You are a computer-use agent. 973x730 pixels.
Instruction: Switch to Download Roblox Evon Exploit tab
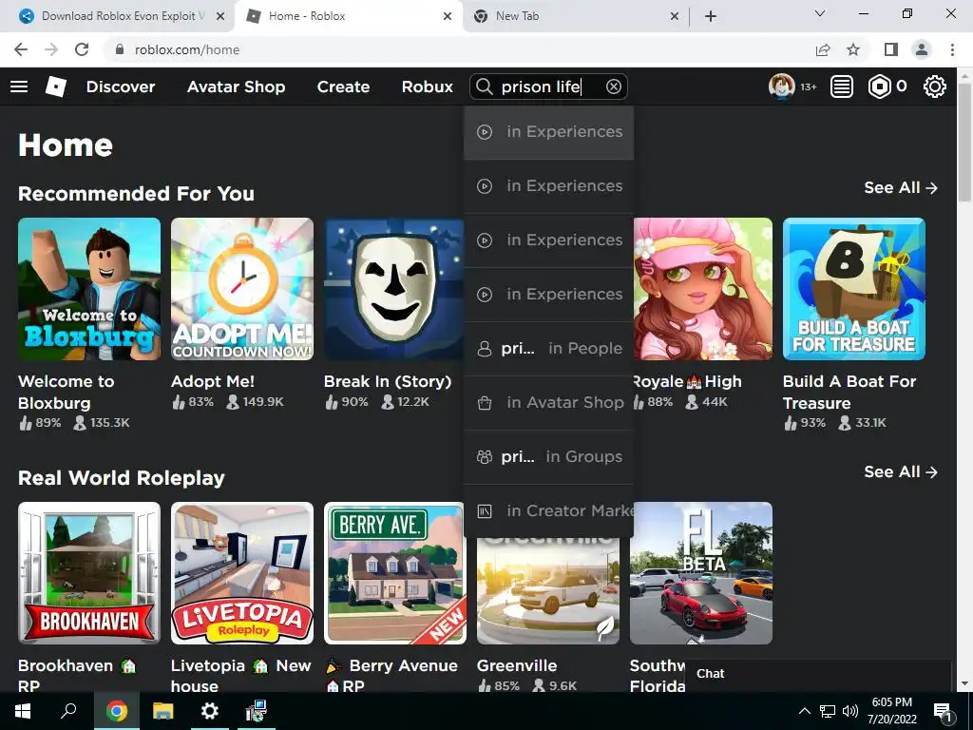point(123,16)
